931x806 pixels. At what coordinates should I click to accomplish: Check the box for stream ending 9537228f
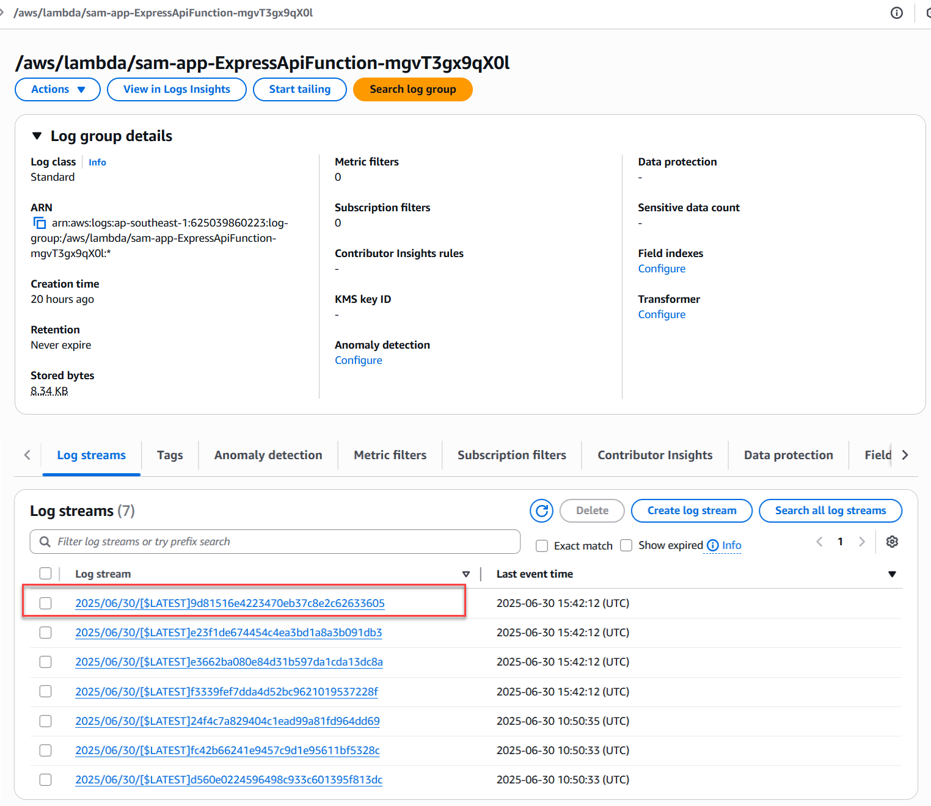45,691
